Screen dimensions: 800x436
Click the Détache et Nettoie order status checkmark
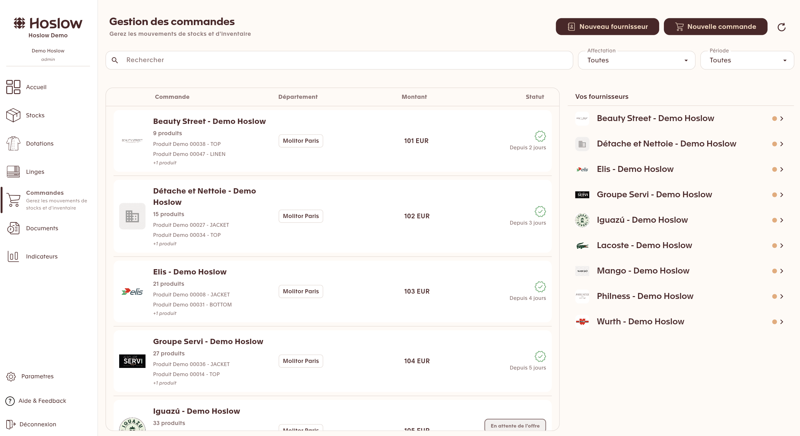[x=540, y=211]
